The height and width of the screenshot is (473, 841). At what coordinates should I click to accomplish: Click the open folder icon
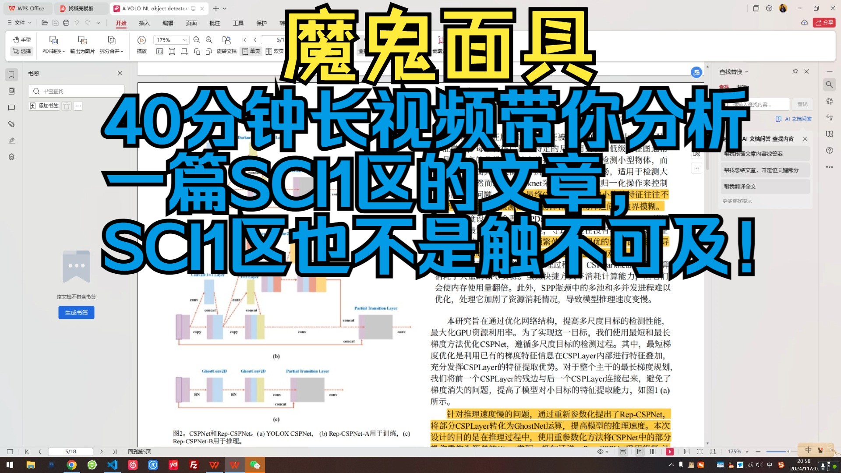point(45,22)
